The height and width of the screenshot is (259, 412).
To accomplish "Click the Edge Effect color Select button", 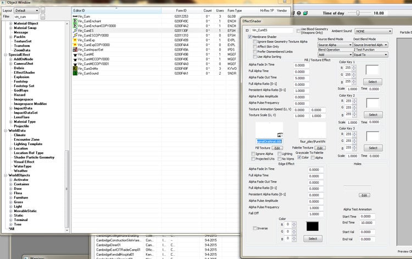I will click(313, 239).
